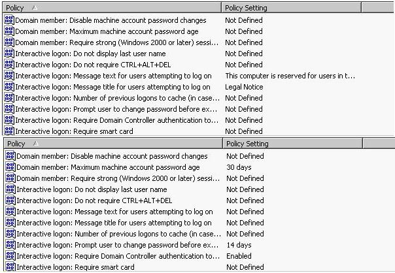The height and width of the screenshot is (273, 395).
Task: Click icon for top 'Maximum machine account password age'
Action: 9,31
